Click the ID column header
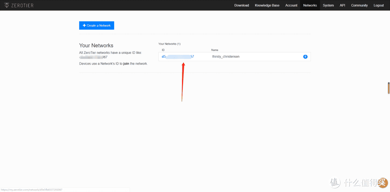Image resolution: width=390 pixels, height=192 pixels. point(163,50)
